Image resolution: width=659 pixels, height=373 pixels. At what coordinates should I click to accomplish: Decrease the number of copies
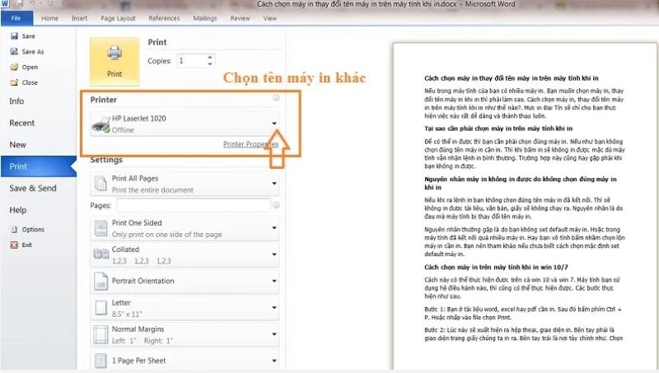click(x=210, y=64)
